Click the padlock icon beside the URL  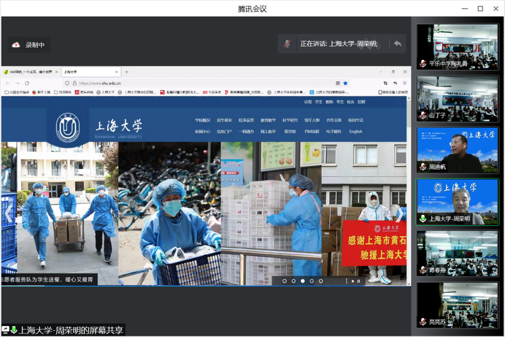pos(74,83)
